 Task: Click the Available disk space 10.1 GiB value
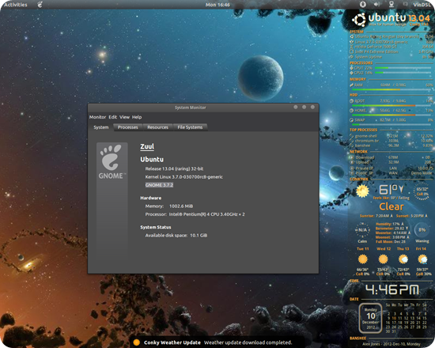coord(199,236)
